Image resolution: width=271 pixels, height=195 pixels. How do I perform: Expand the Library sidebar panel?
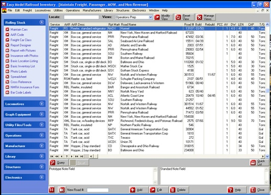41,156
